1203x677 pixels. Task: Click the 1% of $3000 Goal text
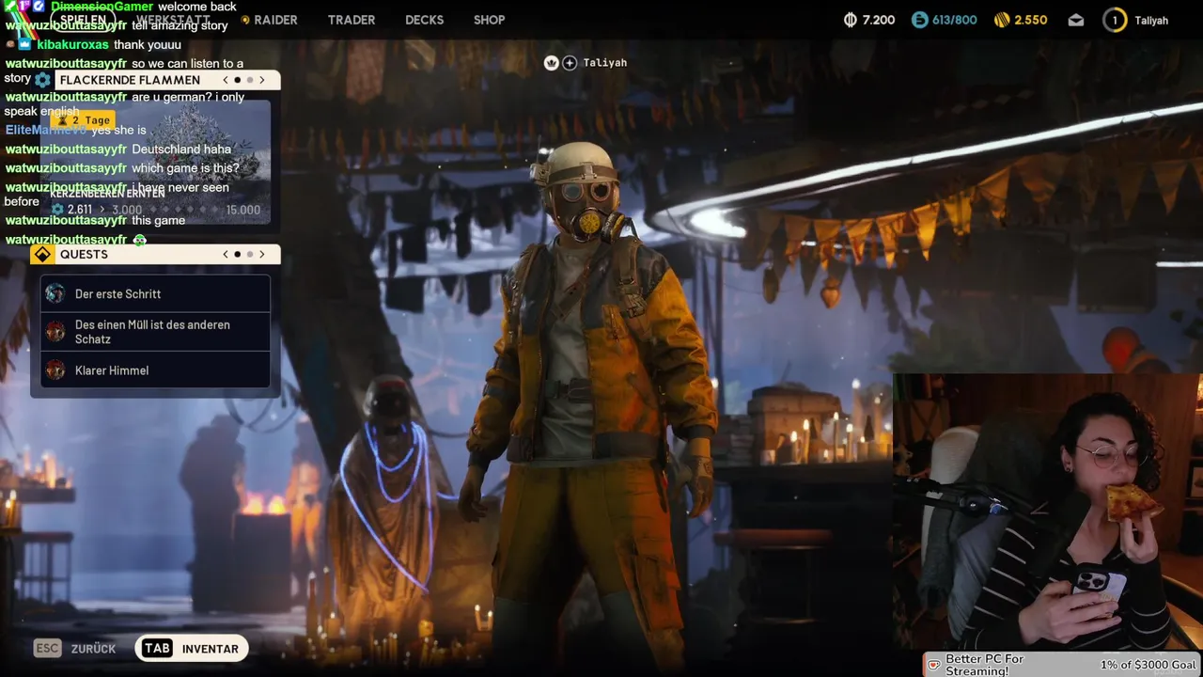[x=1148, y=665]
